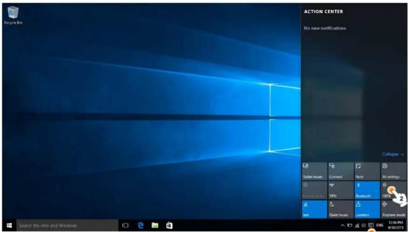408x232 pixels.
Task: Open the Connect quick action tile
Action: click(x=341, y=171)
